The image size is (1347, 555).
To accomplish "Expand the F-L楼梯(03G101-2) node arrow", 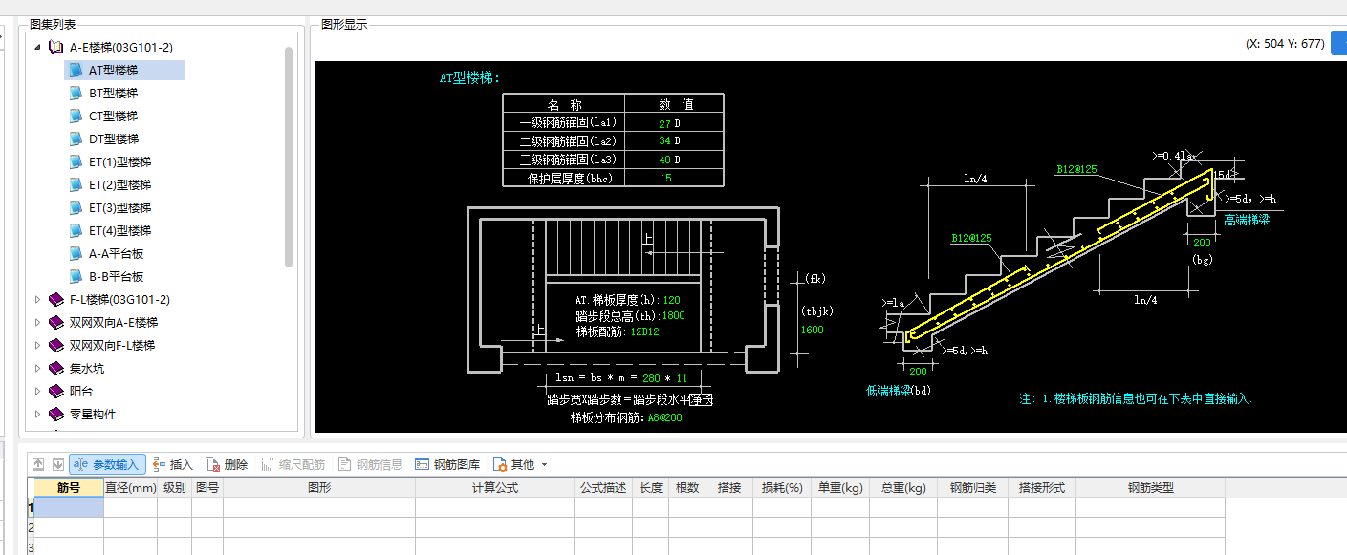I will point(37,299).
